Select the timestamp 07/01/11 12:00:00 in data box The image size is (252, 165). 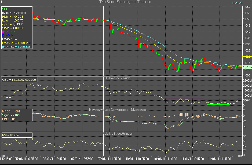tap(14, 13)
